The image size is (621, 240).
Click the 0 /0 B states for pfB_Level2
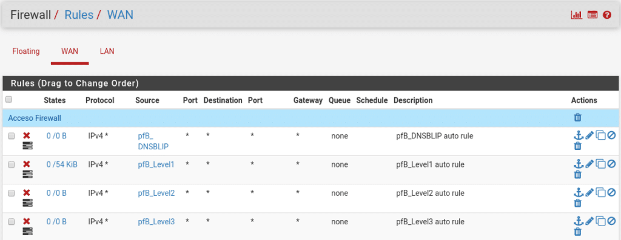coord(56,193)
